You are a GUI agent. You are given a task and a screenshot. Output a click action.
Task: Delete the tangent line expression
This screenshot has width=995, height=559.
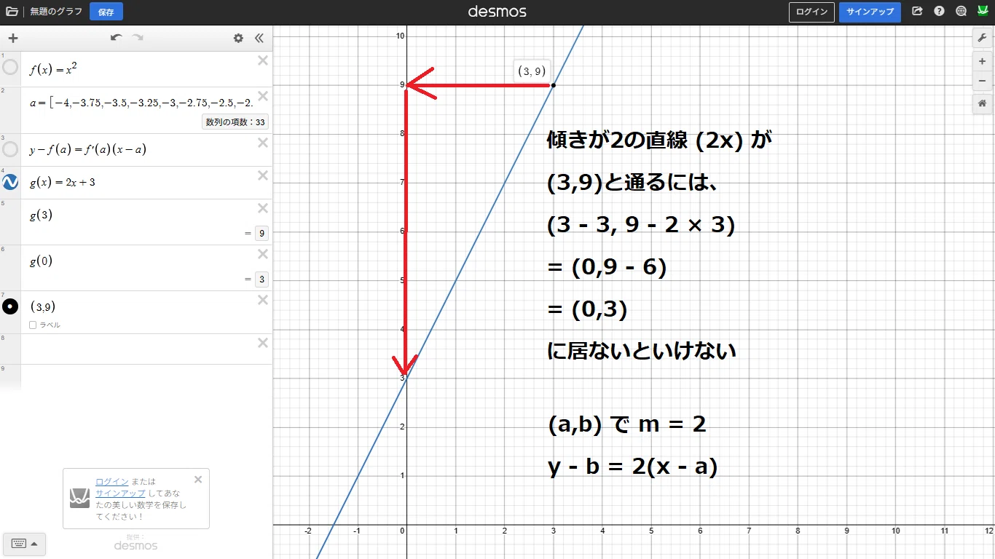tap(263, 143)
